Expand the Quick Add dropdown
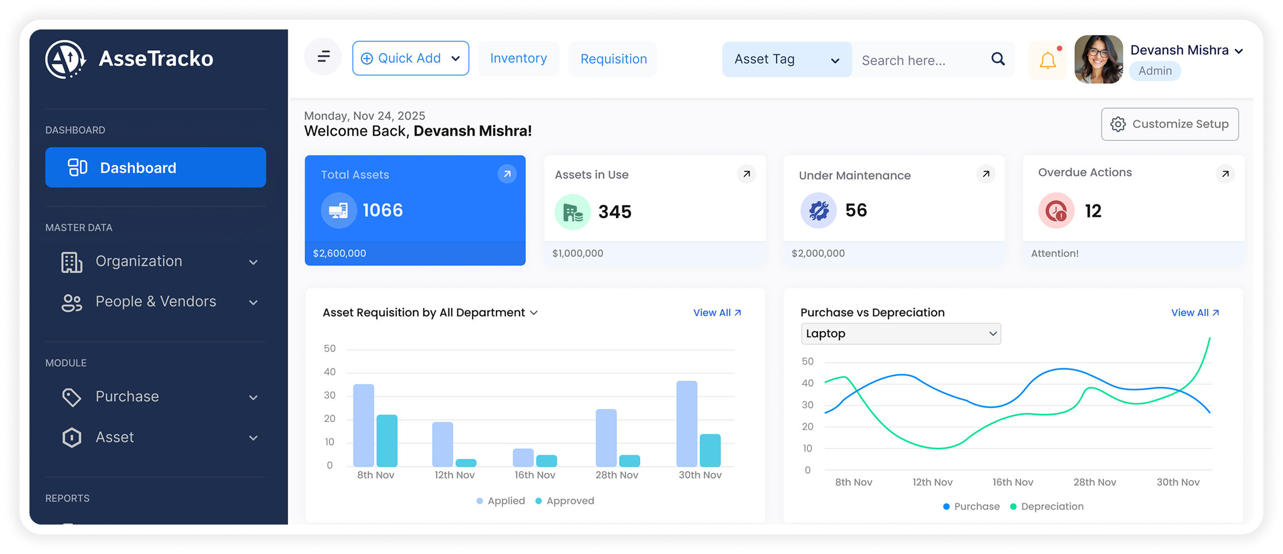This screenshot has height=554, width=1283. point(410,58)
